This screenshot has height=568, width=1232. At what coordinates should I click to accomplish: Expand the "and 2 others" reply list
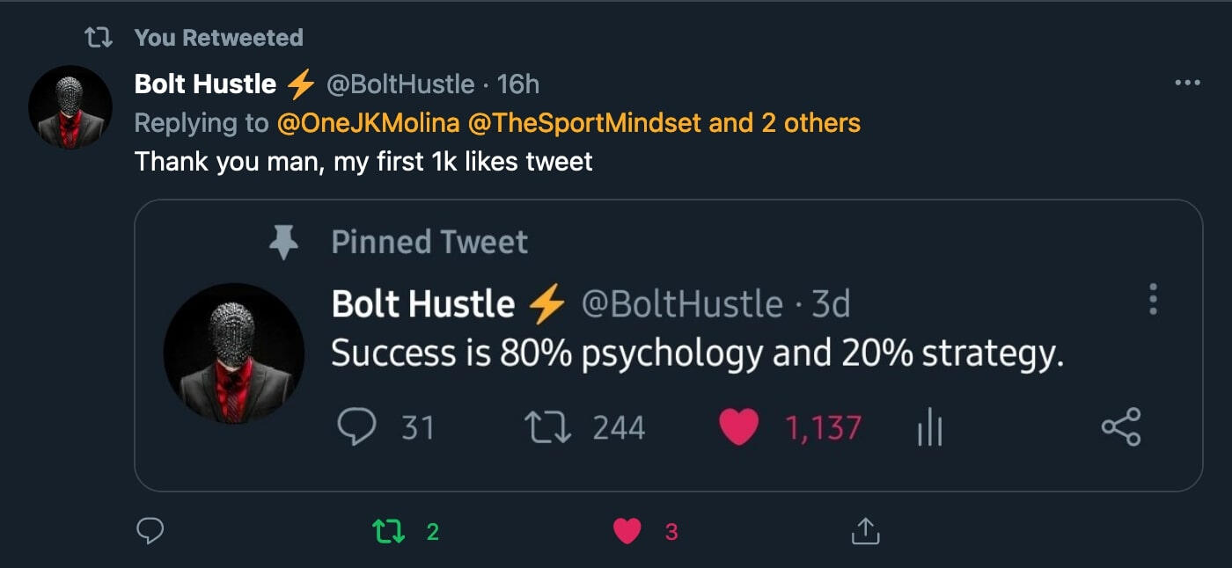(x=785, y=123)
